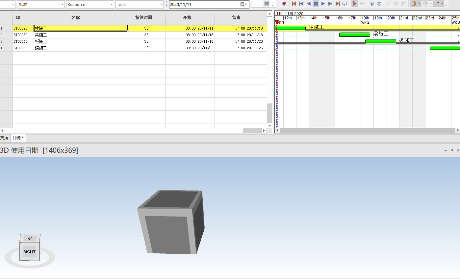Image resolution: width=460 pixels, height=279 pixels.
Task: Open the Task dropdown
Action: tap(140, 4)
